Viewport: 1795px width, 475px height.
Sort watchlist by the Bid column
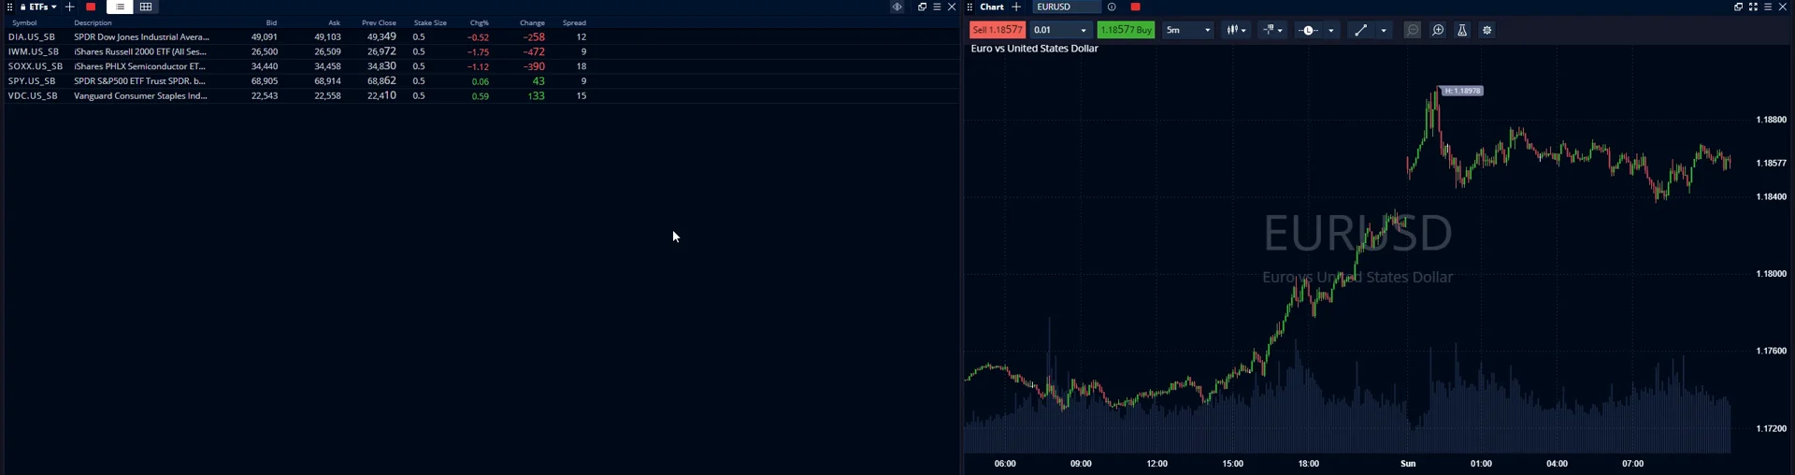tap(271, 22)
